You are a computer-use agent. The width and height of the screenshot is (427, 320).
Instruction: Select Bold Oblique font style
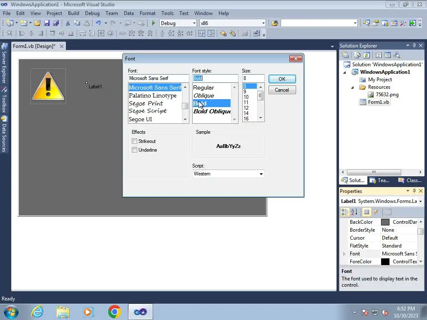coord(212,111)
